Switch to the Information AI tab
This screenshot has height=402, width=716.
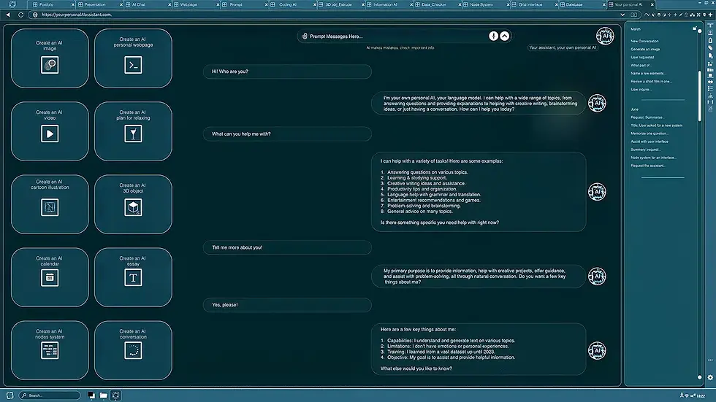tap(389, 4)
